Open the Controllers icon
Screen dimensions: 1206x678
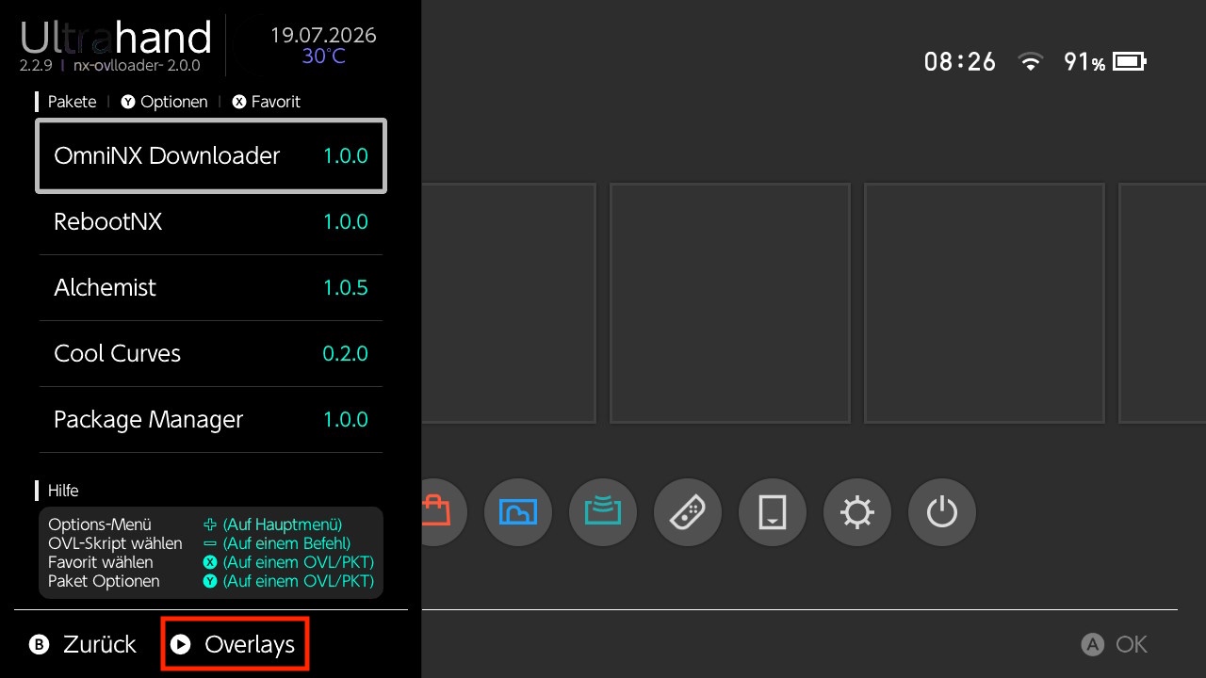[687, 512]
